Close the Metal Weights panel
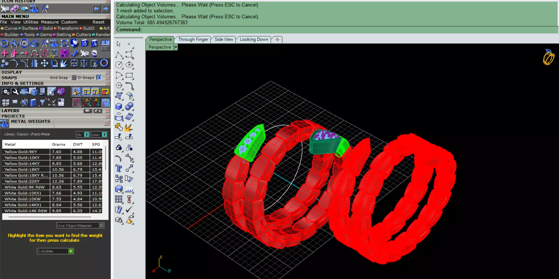 107,123
